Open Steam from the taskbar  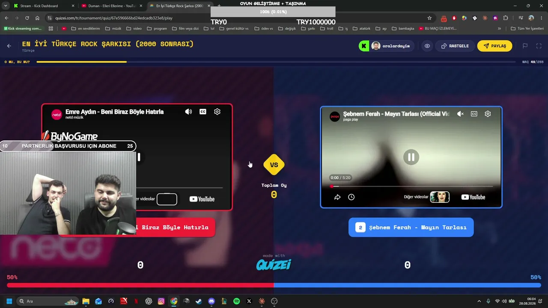(199, 301)
